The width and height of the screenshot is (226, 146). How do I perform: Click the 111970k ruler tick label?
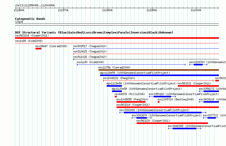coord(63,10)
